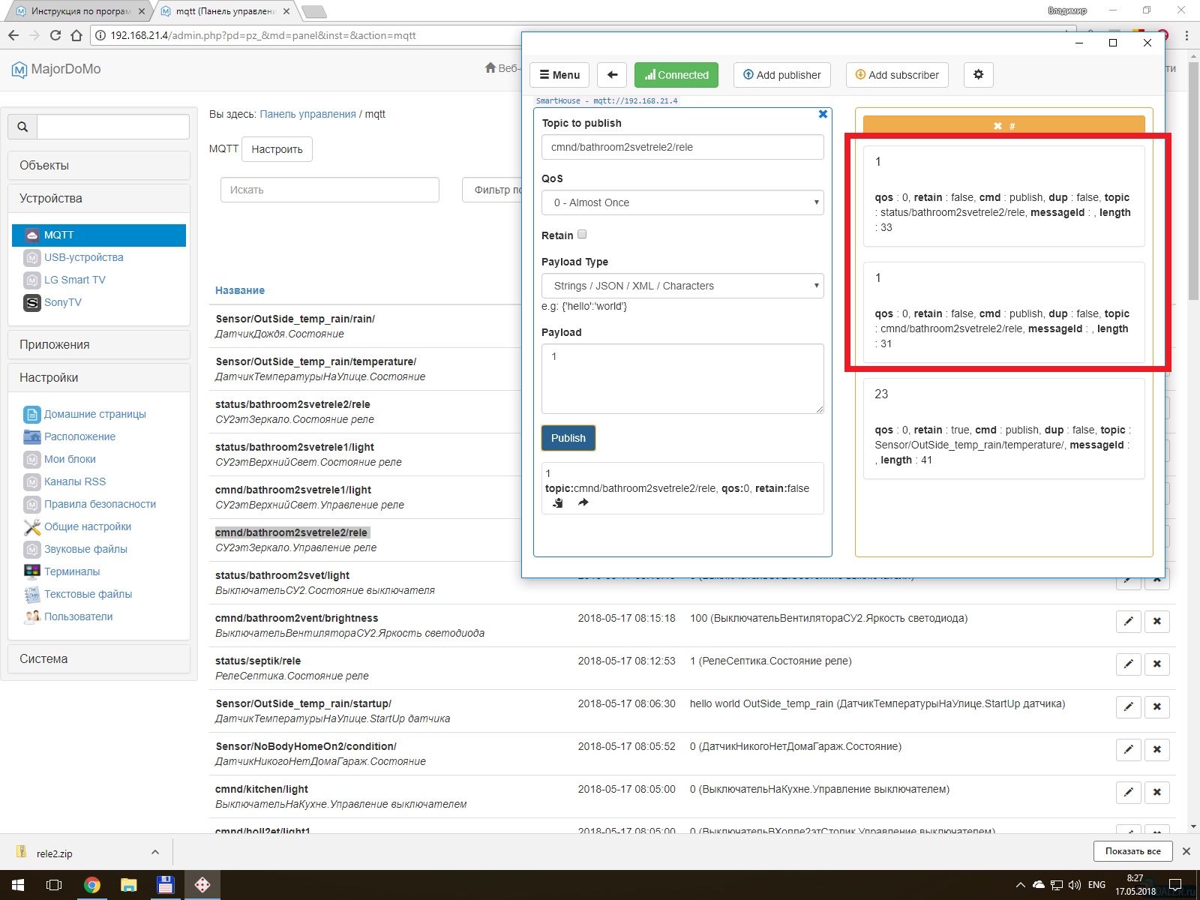Open MQTT client settings gear

(x=978, y=75)
